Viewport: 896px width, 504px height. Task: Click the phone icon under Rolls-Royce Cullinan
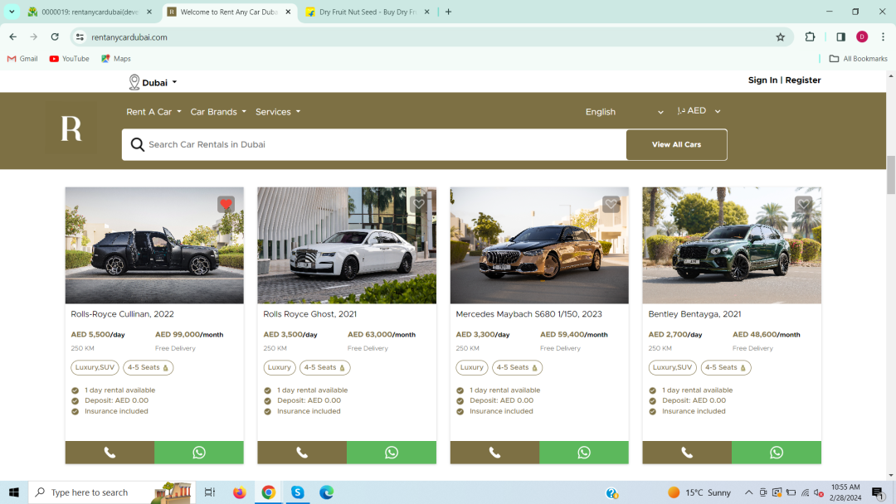click(110, 453)
